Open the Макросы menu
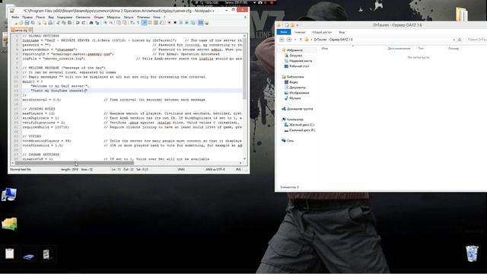Viewport: 487px width, 274px height. (113, 17)
